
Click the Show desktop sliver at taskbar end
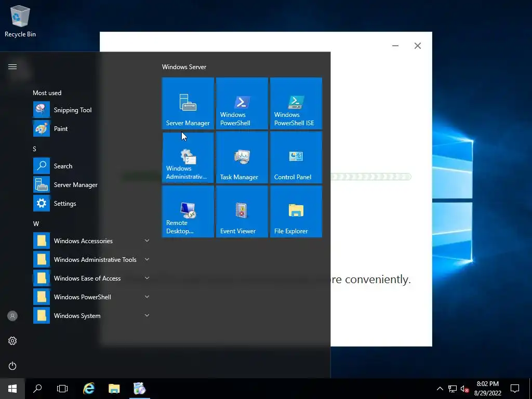(530, 389)
